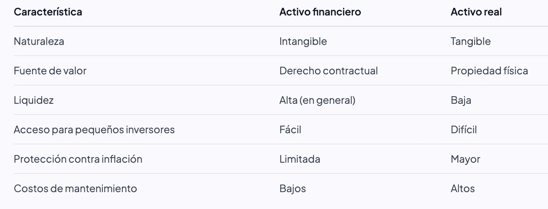Viewport: 548px width, 209px height.
Task: Select the Fácil cell
Action: click(290, 130)
